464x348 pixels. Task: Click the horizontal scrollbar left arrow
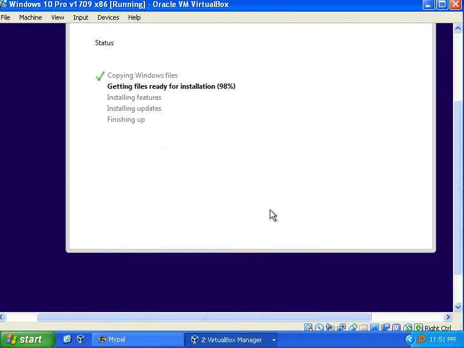pos(2,317)
